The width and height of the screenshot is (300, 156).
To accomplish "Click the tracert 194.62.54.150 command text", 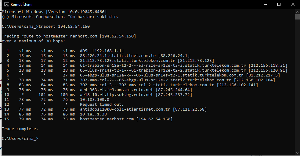I will pos(64,26).
